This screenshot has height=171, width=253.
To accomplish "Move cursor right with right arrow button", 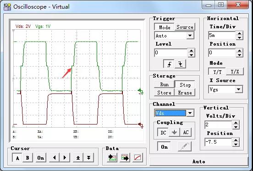I will tap(65, 158).
